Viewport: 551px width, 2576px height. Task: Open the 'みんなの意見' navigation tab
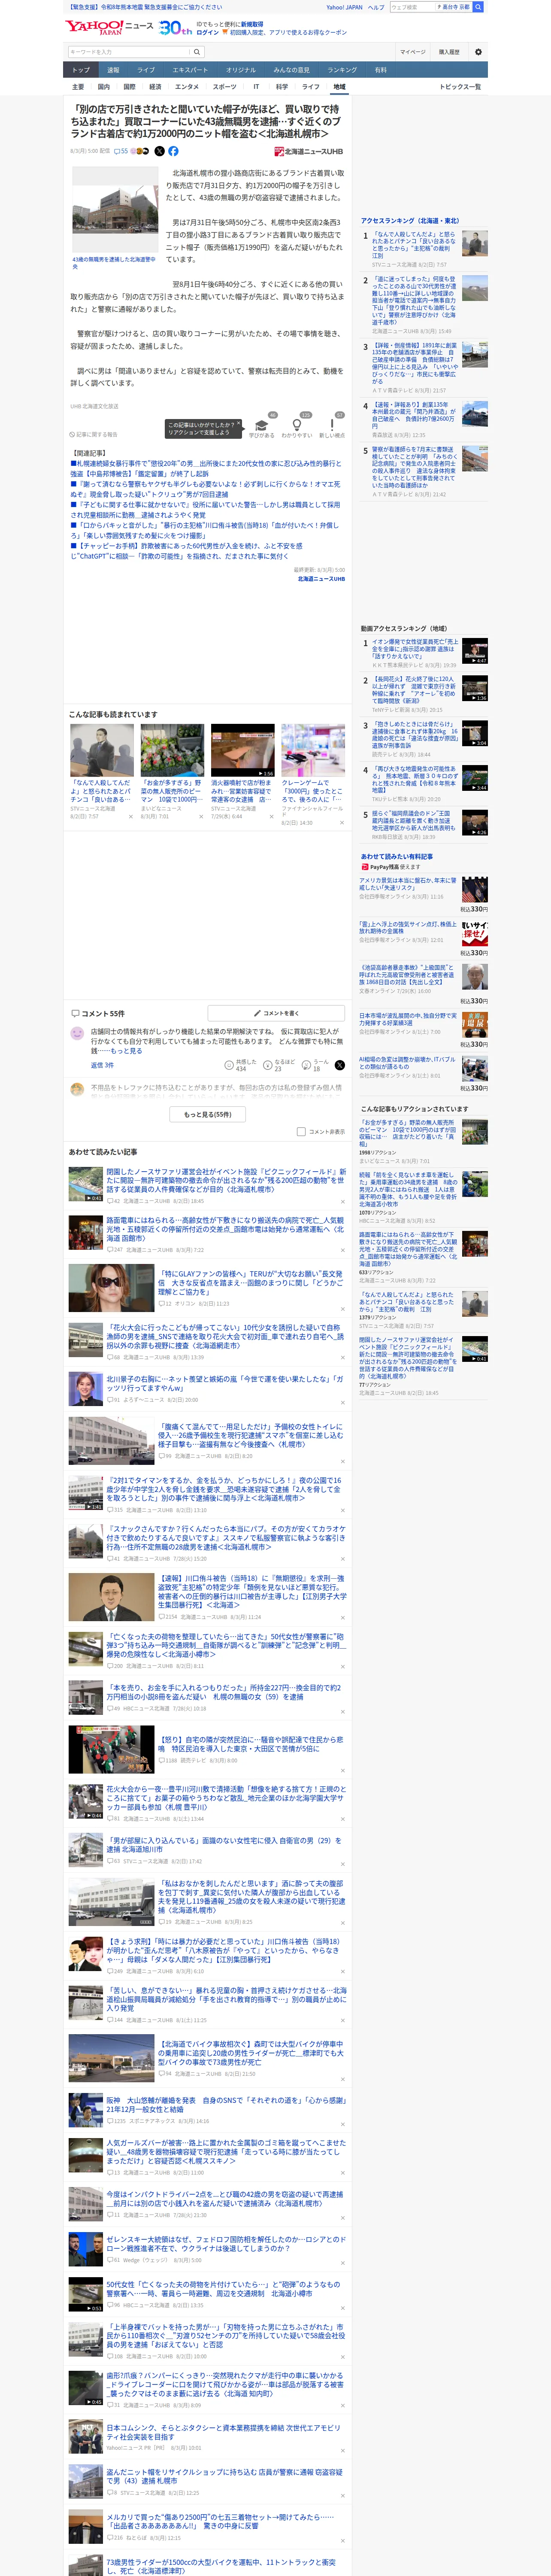pyautogui.click(x=292, y=70)
